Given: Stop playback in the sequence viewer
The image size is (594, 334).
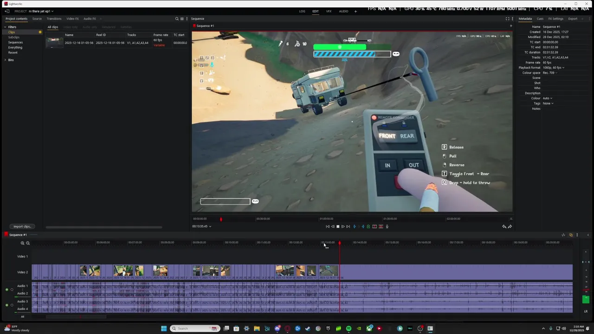Looking at the screenshot, I should click(x=338, y=226).
